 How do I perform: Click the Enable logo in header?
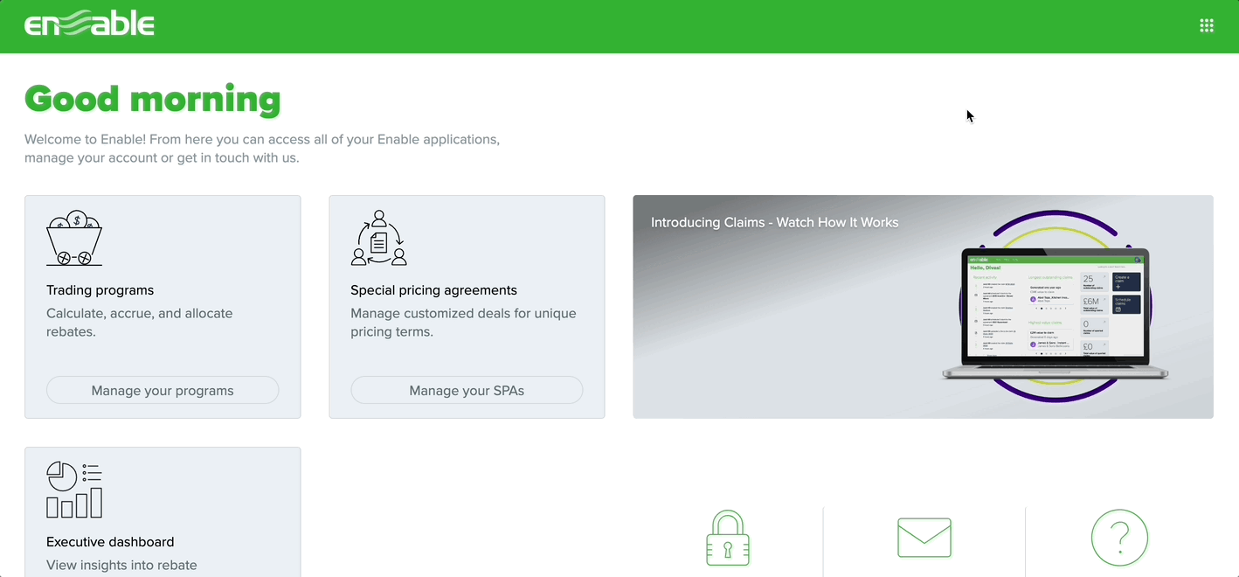(x=89, y=24)
